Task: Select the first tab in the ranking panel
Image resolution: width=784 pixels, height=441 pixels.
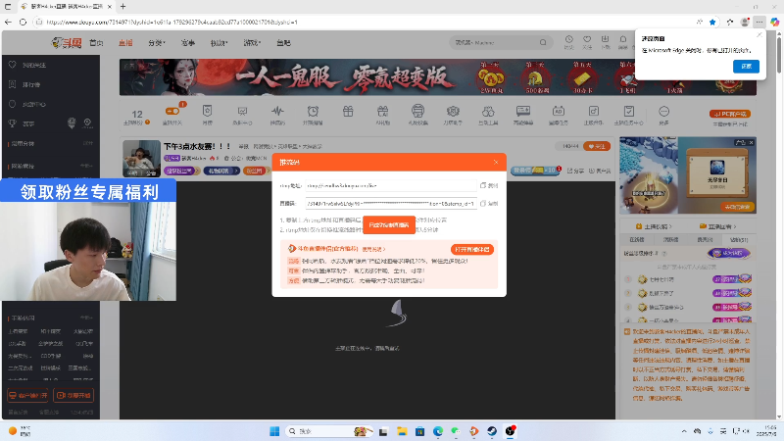Action: [636, 240]
